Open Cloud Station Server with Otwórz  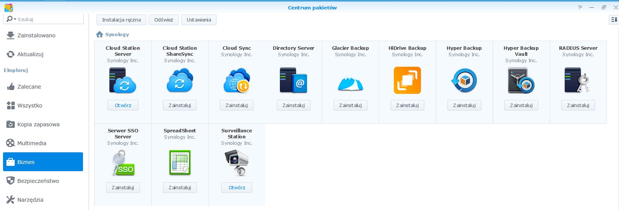123,105
